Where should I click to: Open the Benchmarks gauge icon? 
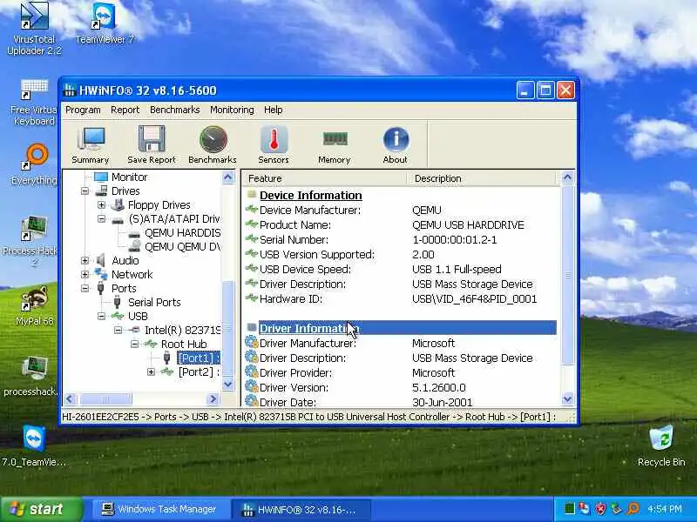click(213, 145)
